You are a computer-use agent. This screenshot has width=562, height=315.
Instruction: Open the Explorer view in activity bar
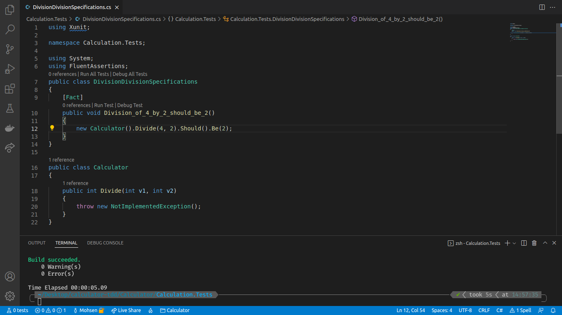[10, 10]
